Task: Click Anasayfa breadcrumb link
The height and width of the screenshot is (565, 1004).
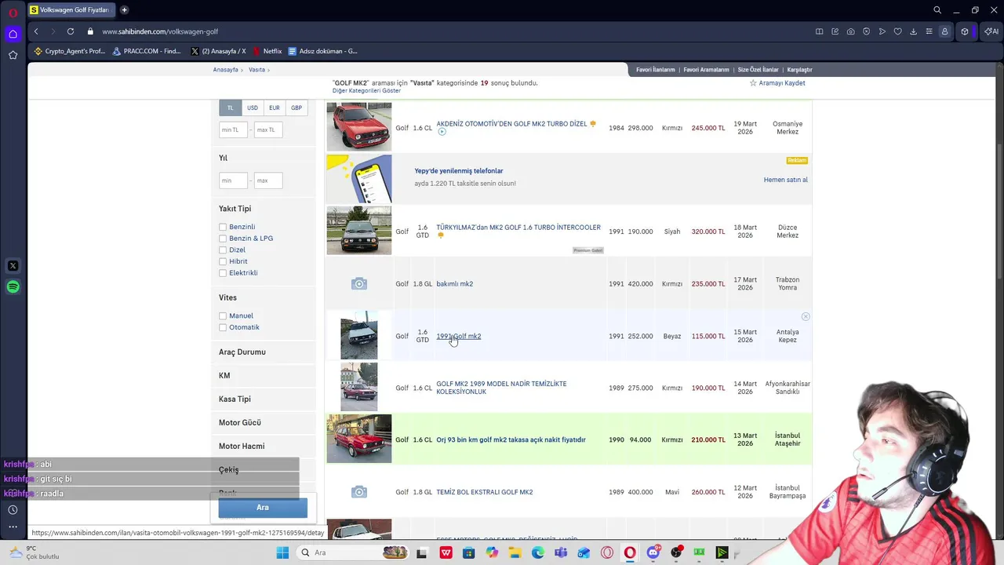Action: (225, 70)
